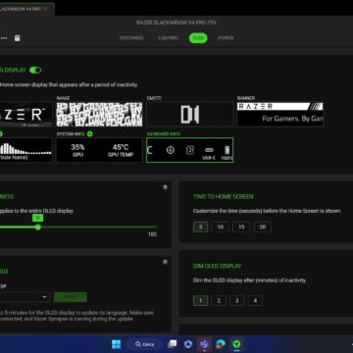Dim OLED display after 1 minute
The image size is (353, 353).
201,300
